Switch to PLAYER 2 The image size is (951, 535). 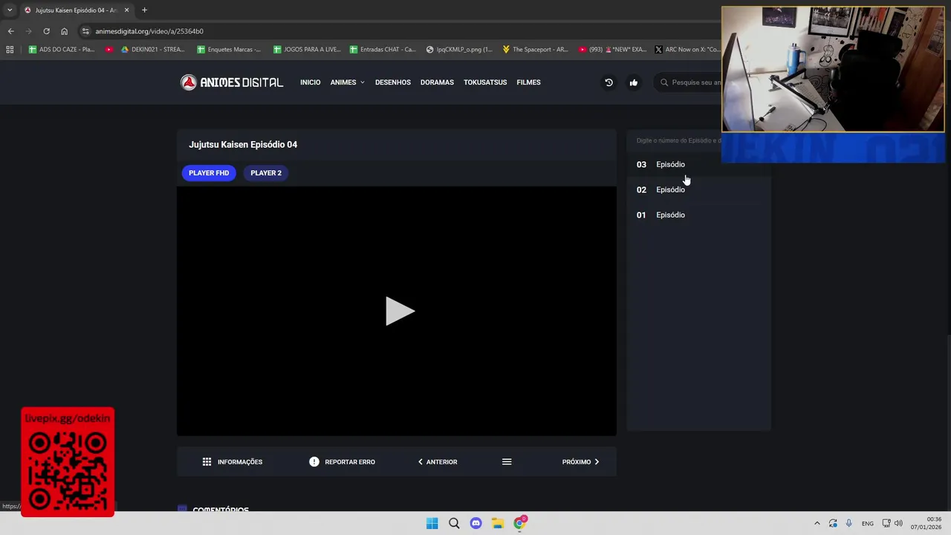pos(266,173)
